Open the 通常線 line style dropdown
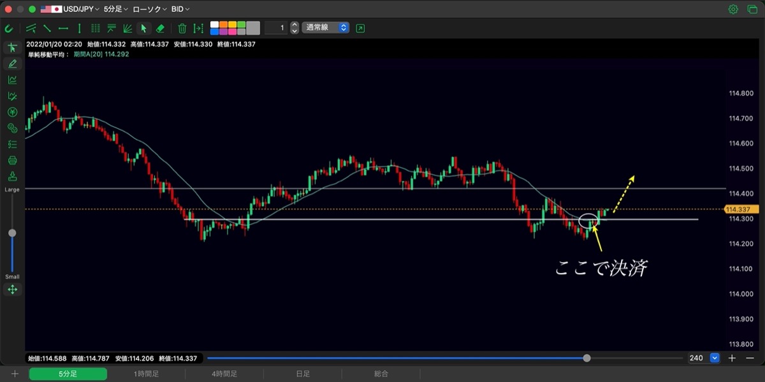The width and height of the screenshot is (765, 382). 326,28
